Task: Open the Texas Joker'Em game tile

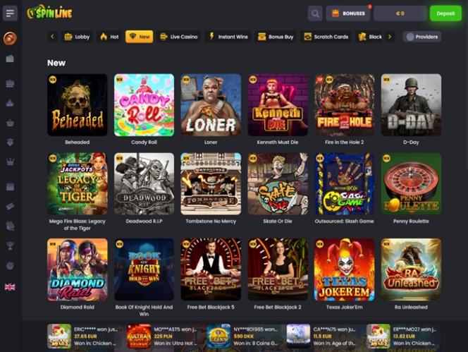Action: (344, 269)
